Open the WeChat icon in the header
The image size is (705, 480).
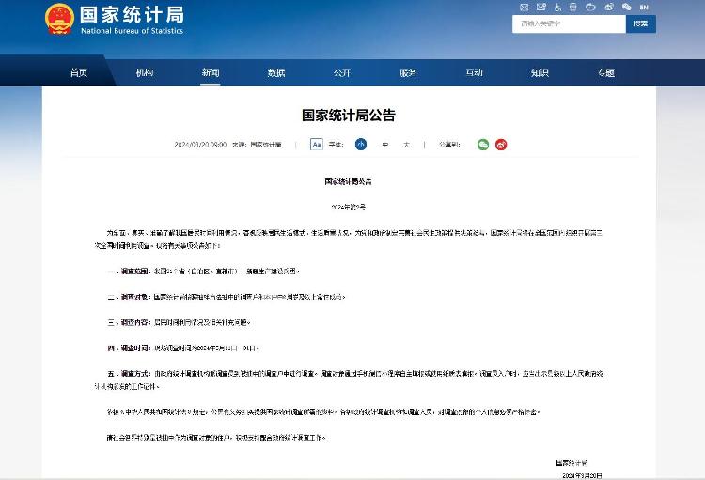tap(626, 7)
